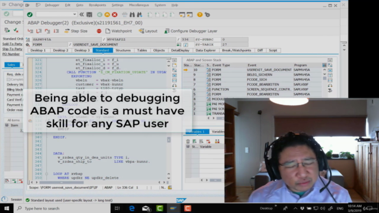Screen dimensions: 379x213
Task: Click the info icon beside SY-TABIX label
Action: [185, 45]
